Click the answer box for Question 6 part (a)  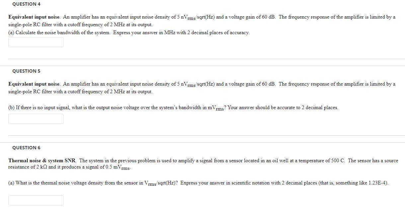pyautogui.click(x=36, y=200)
